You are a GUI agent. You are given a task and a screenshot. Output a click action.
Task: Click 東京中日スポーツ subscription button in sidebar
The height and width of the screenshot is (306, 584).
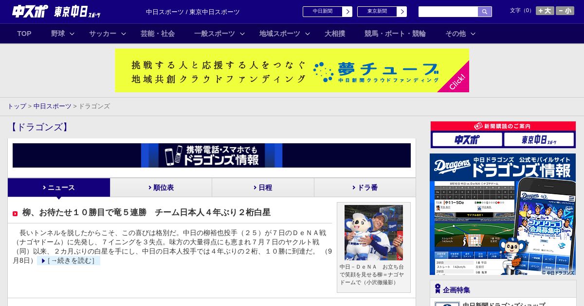(539, 139)
